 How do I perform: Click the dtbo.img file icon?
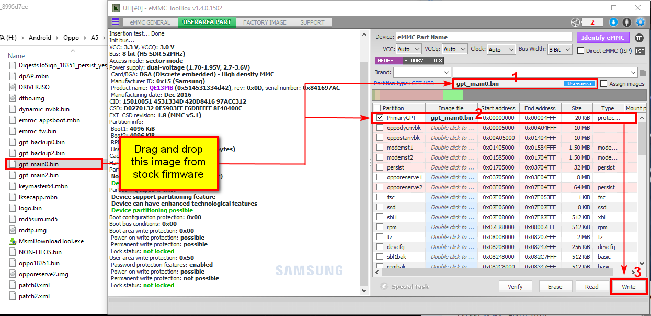[x=13, y=98]
